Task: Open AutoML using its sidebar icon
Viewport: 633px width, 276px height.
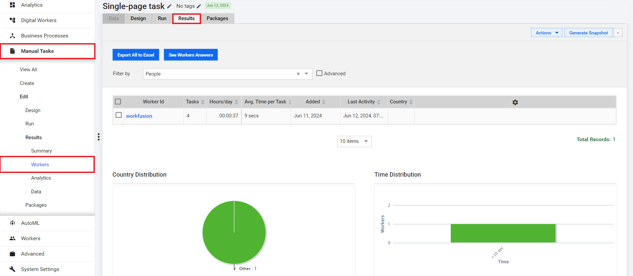Action: 12,223
